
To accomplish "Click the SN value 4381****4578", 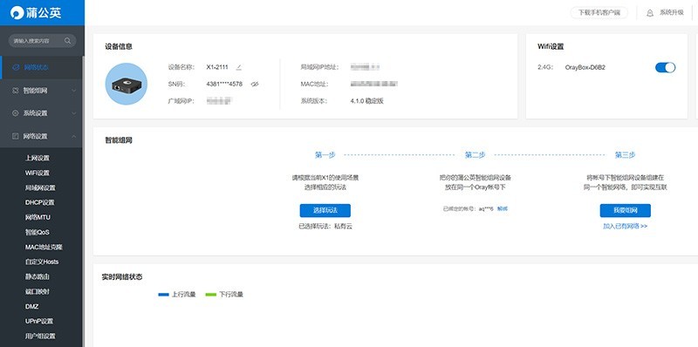I will coord(224,84).
